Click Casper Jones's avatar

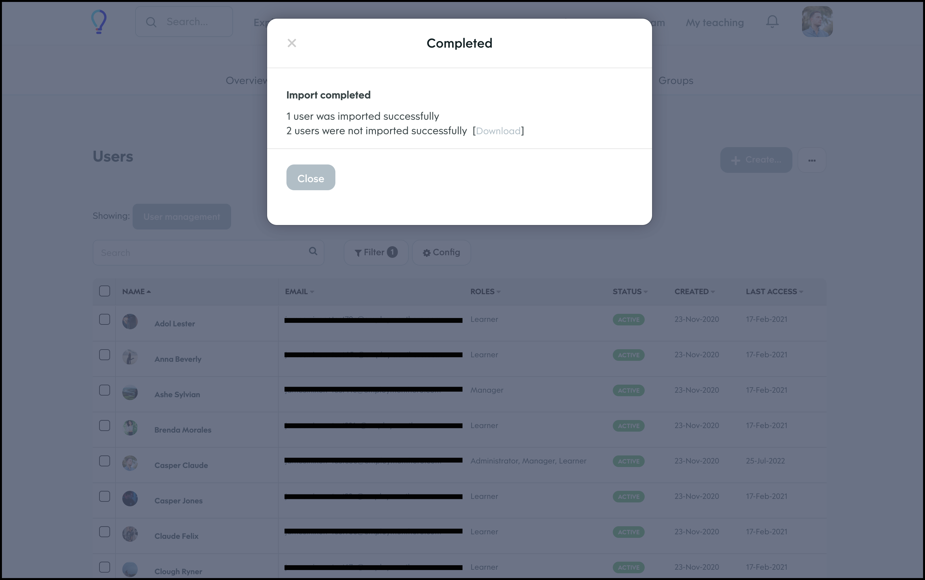(130, 499)
